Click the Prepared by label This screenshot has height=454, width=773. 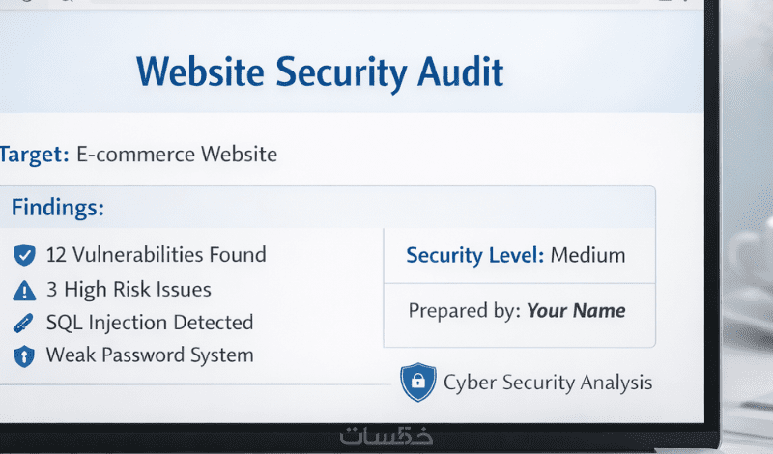pyautogui.click(x=464, y=311)
